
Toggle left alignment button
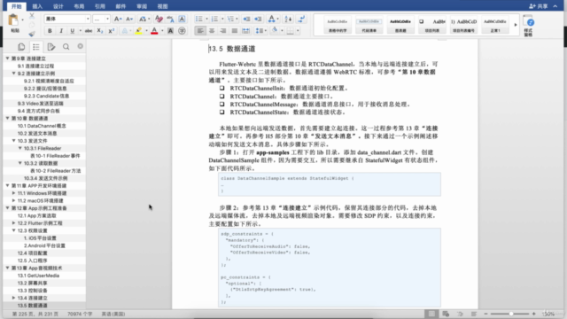pos(200,31)
